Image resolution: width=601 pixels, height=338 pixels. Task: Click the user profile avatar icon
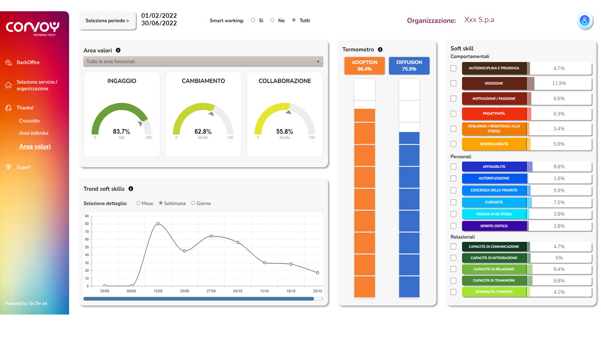[x=585, y=21]
